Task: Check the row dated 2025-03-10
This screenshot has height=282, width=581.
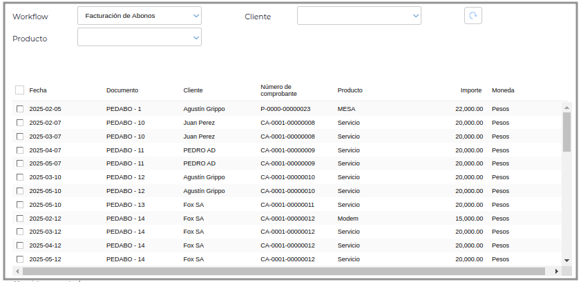Action: pyautogui.click(x=20, y=177)
